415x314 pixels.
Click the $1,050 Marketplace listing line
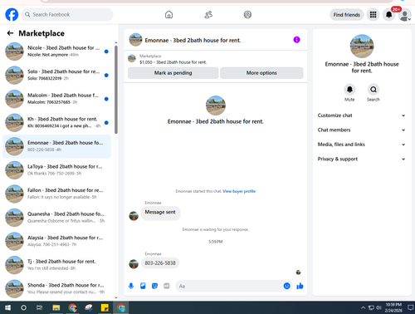point(173,62)
